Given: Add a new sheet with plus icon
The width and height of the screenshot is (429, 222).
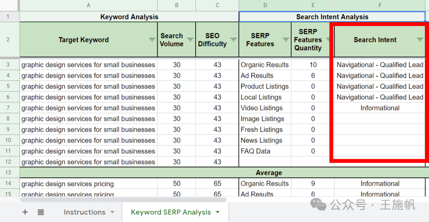Looking at the screenshot, I should [25, 212].
